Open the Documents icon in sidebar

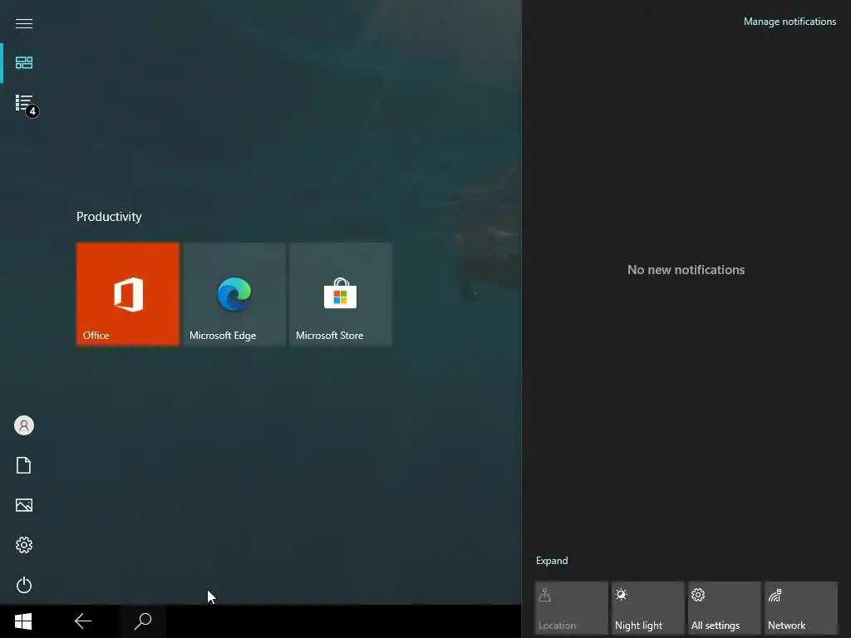click(x=24, y=465)
